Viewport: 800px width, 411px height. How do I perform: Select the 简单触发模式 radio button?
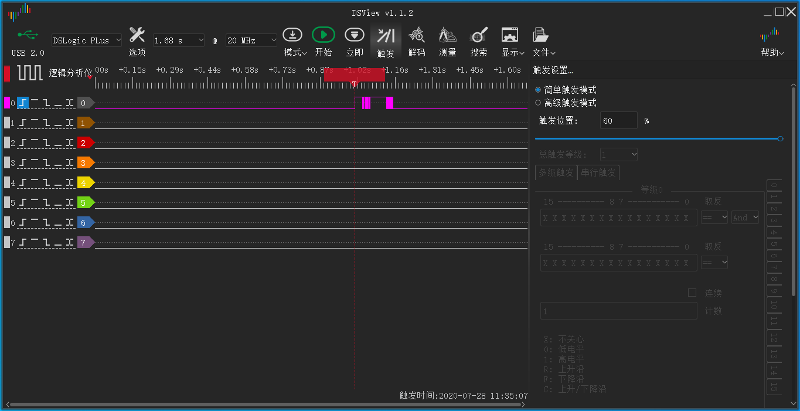(x=537, y=90)
